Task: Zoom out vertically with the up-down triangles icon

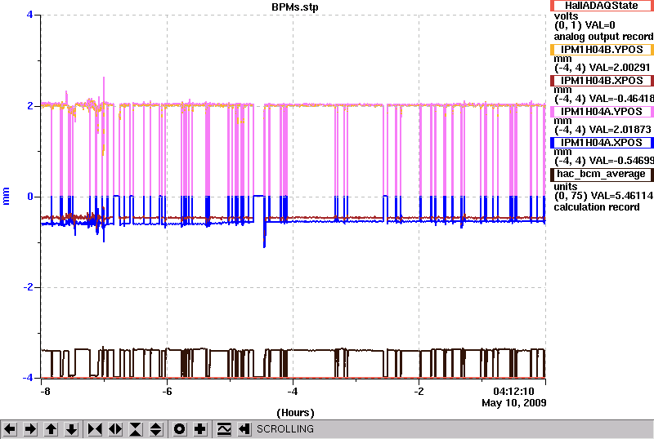Action: (x=156, y=429)
